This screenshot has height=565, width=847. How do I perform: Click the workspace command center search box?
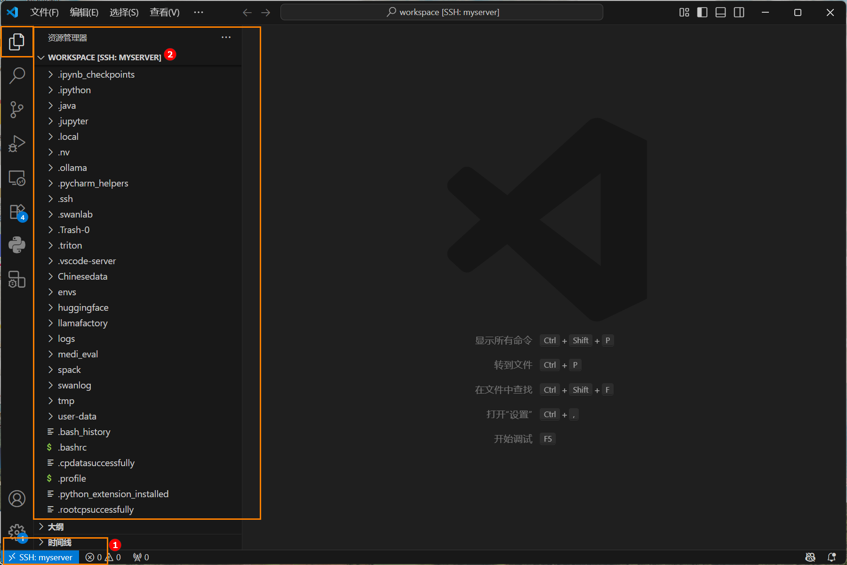[x=441, y=12]
